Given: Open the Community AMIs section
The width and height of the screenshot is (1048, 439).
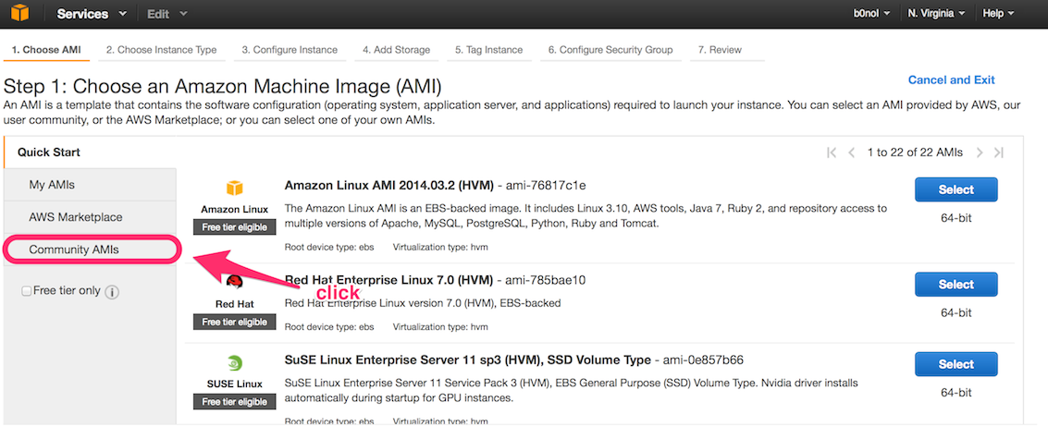Looking at the screenshot, I should pyautogui.click(x=92, y=250).
